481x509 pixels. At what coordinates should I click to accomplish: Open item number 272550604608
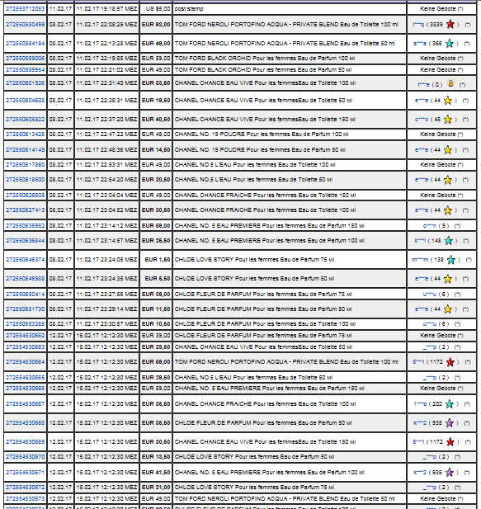tap(26, 101)
